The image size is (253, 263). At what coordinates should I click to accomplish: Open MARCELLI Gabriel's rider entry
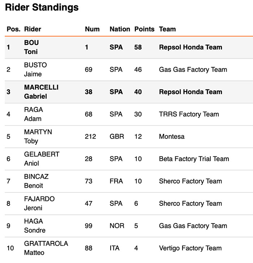pyautogui.click(x=41, y=92)
